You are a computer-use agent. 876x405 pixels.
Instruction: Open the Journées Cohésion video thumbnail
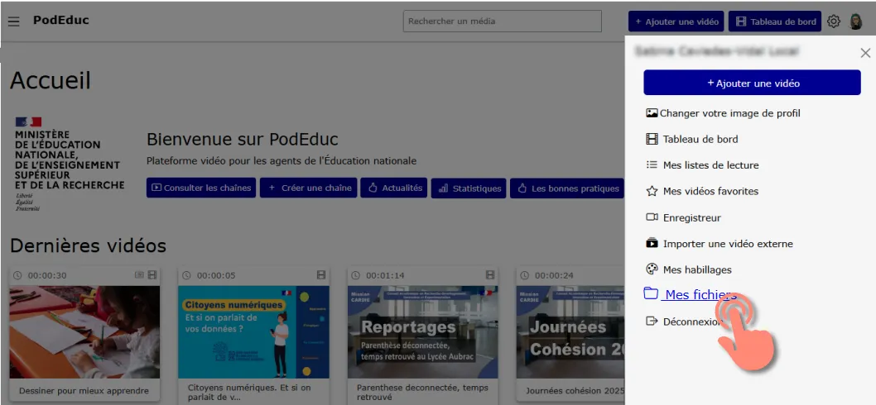coord(570,331)
